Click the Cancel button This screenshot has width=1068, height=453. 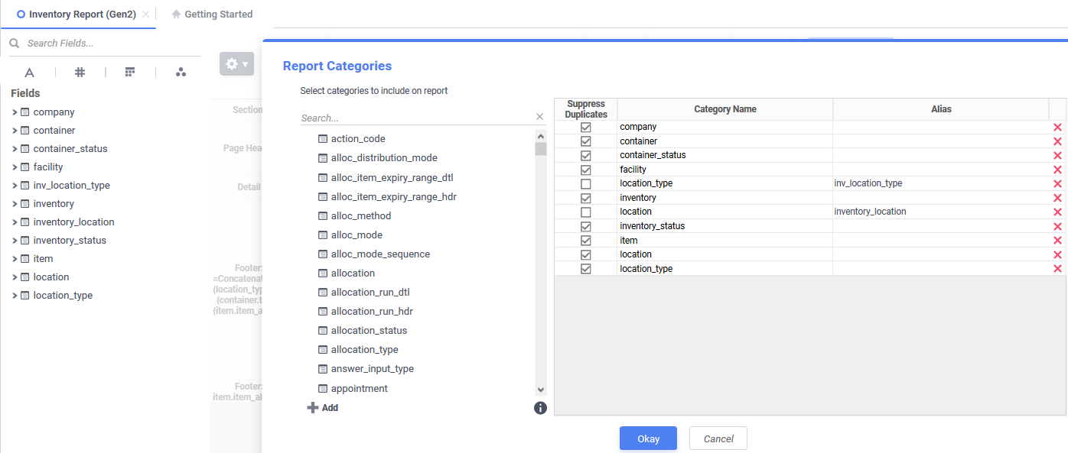[718, 438]
